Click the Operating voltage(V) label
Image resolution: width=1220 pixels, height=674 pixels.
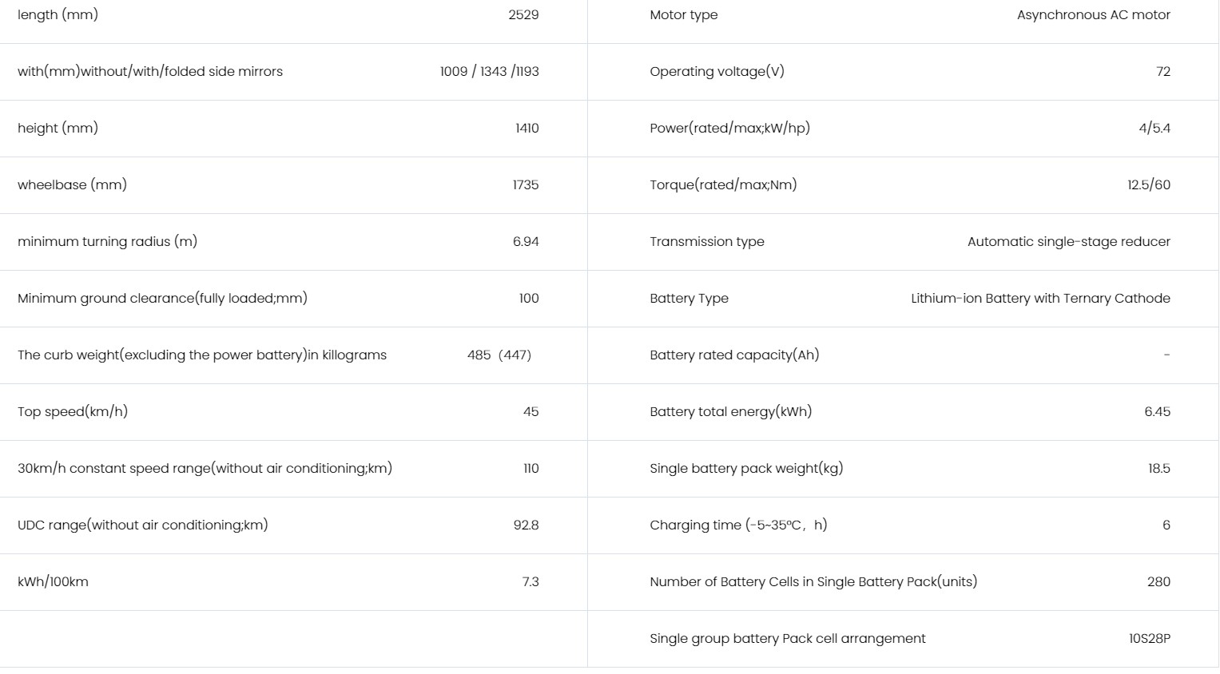717,72
